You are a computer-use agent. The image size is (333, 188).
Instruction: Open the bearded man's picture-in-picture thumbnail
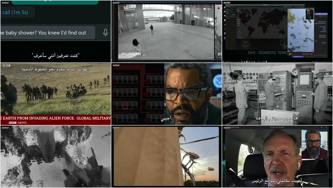pos(314,144)
